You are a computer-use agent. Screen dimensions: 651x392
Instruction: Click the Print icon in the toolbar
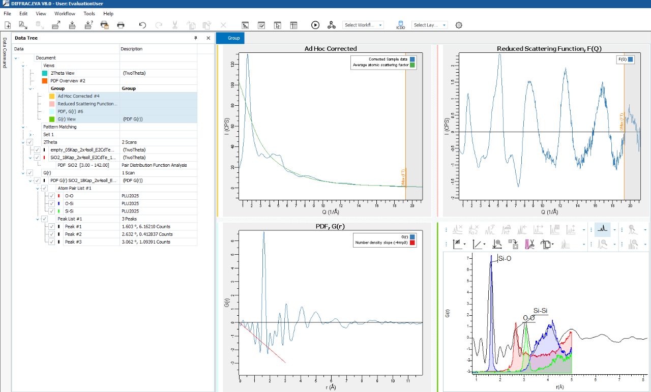(x=121, y=25)
